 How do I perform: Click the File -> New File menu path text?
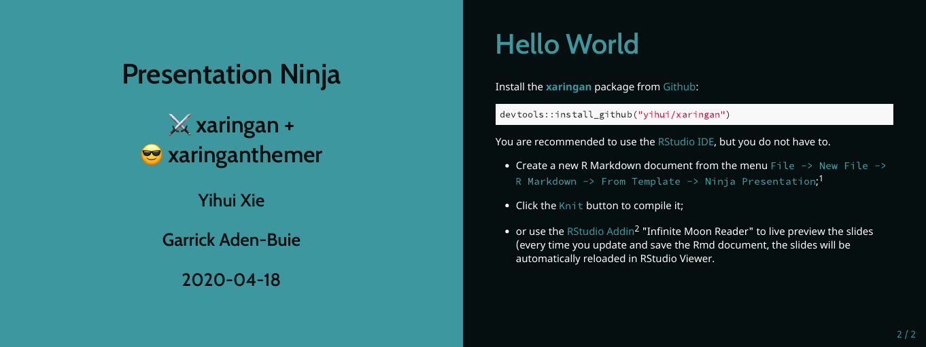click(828, 166)
